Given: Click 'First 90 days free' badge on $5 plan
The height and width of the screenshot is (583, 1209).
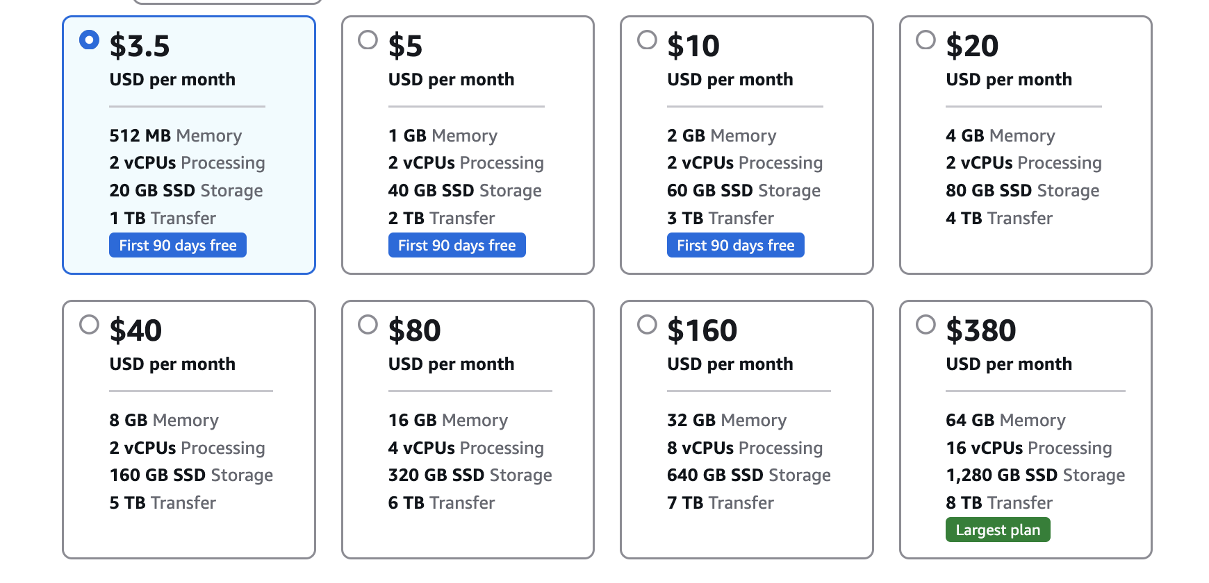Looking at the screenshot, I should 457,246.
